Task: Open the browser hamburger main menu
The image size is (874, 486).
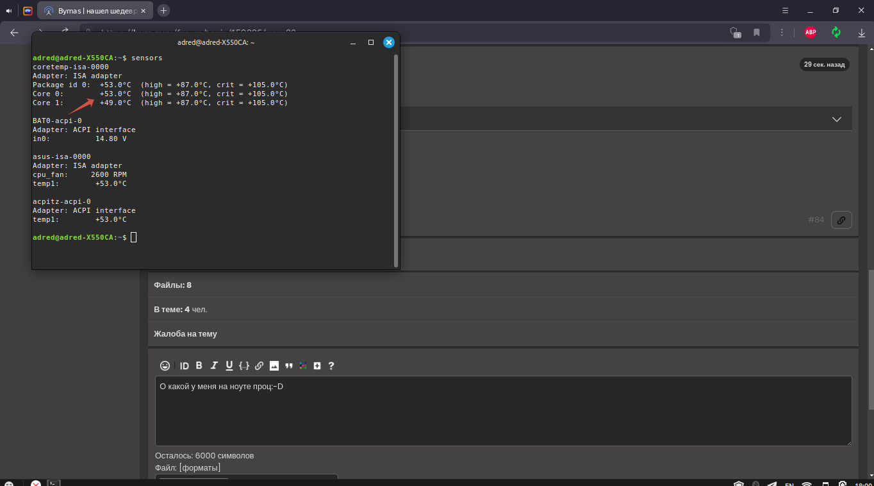Action: pyautogui.click(x=786, y=10)
